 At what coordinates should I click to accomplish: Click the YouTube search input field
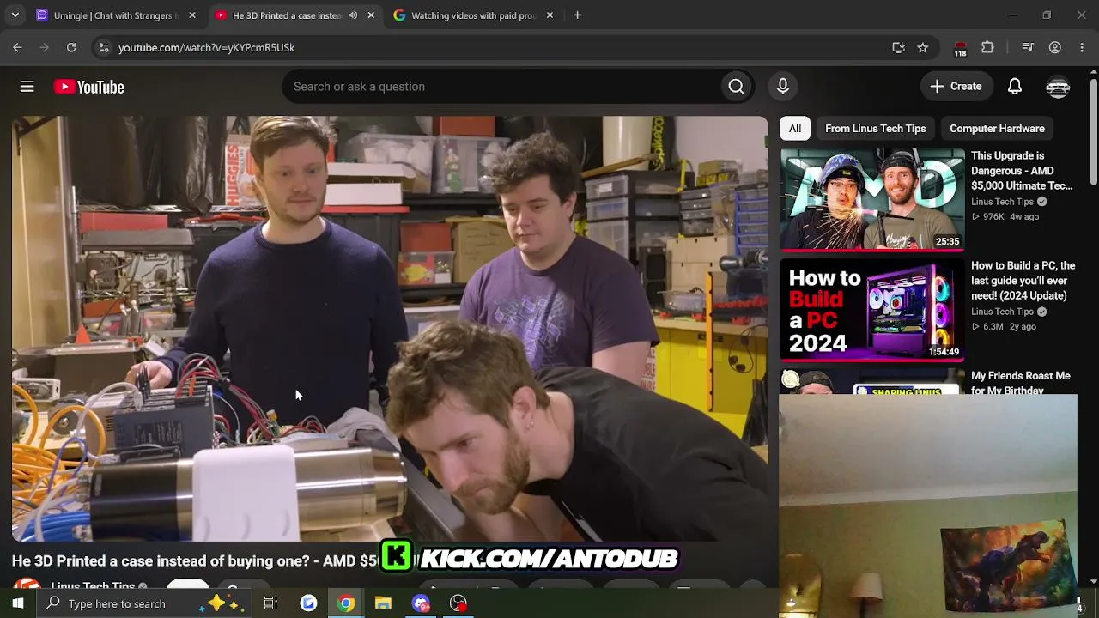[x=501, y=87]
